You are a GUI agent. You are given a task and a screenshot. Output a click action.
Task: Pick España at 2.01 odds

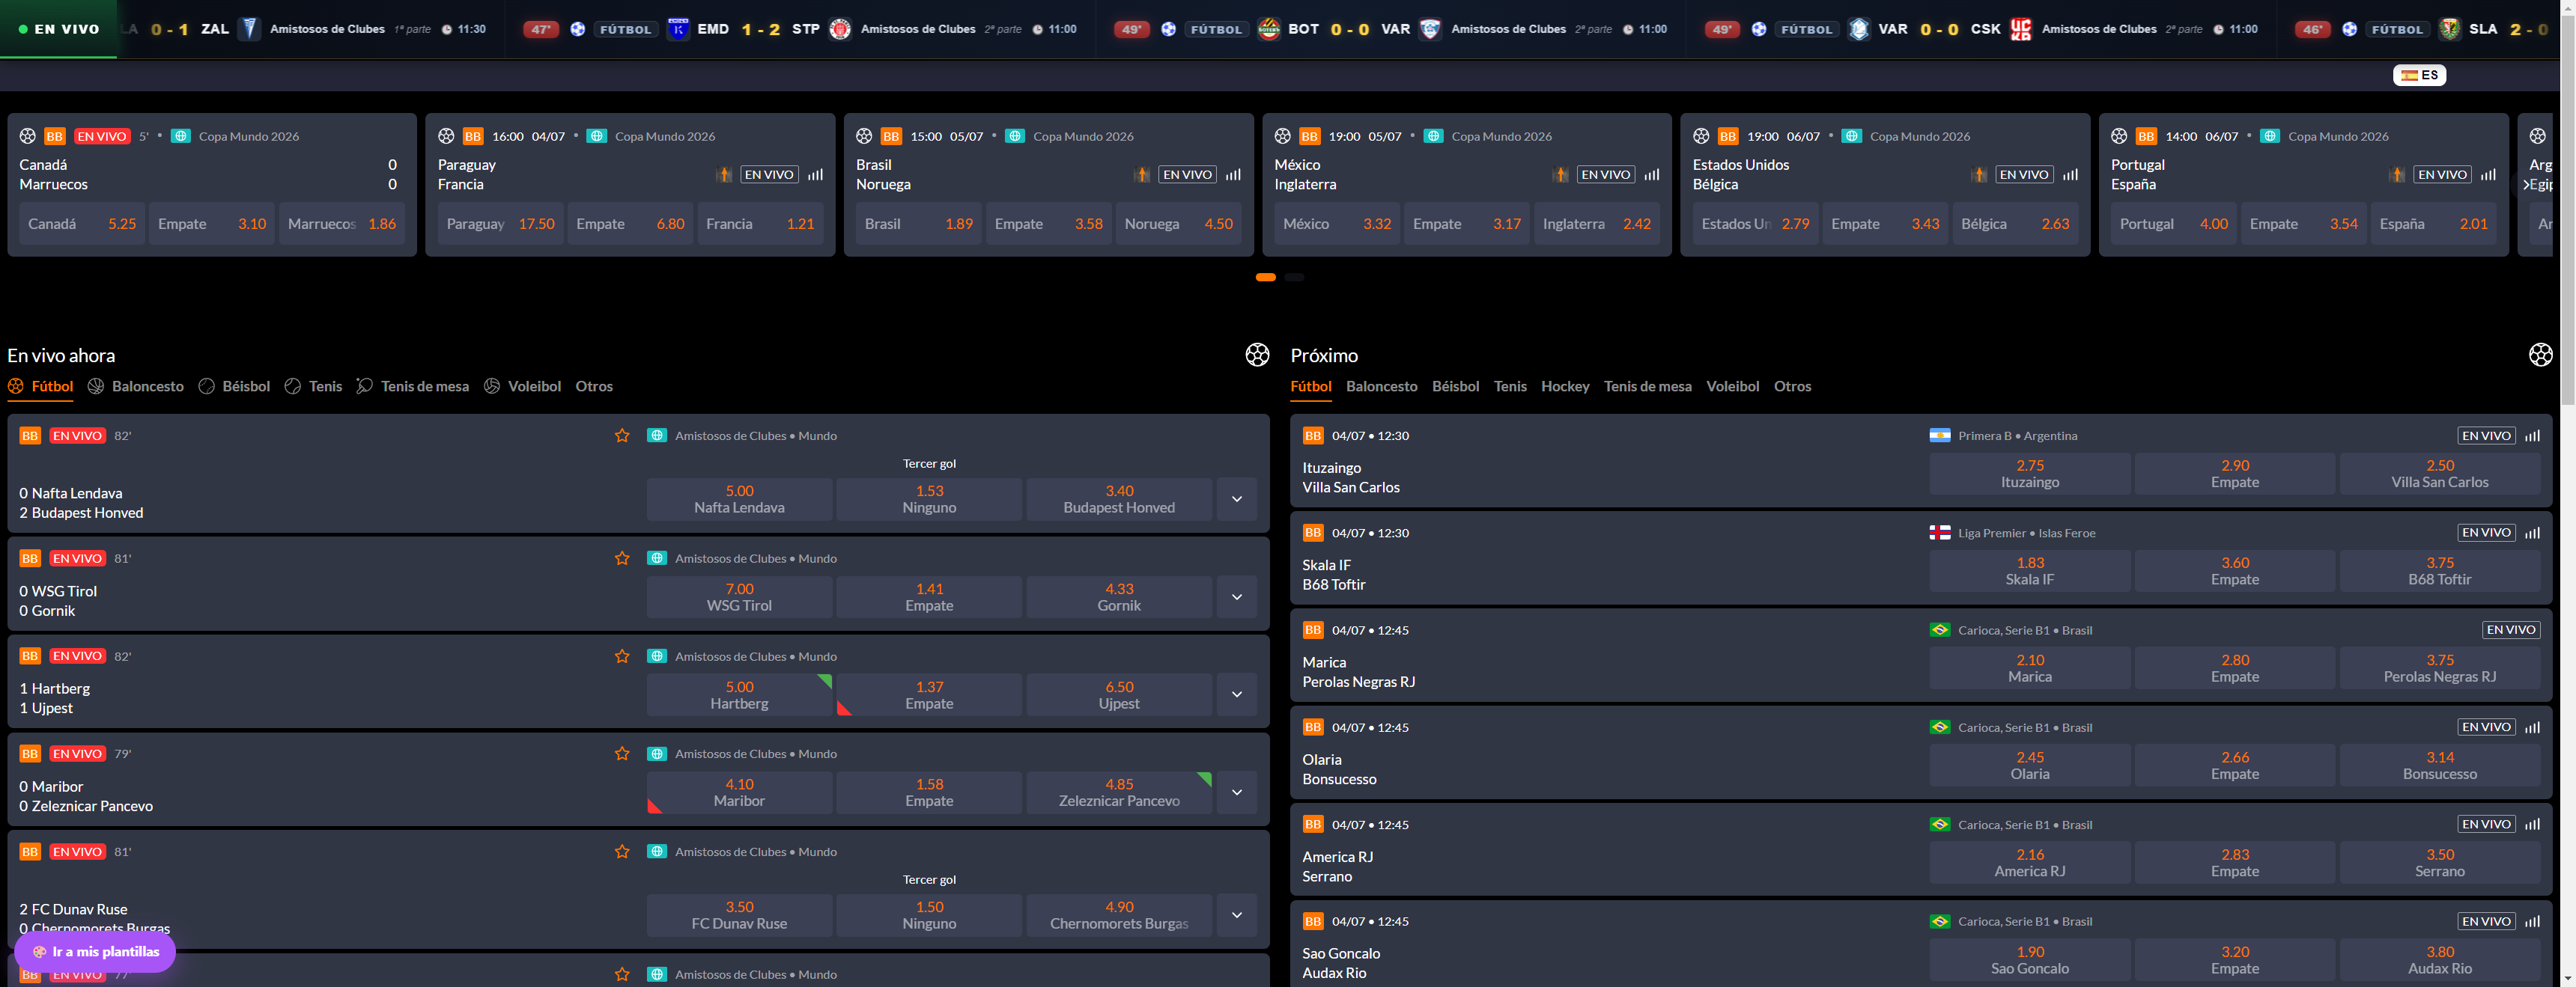[x=2433, y=224]
